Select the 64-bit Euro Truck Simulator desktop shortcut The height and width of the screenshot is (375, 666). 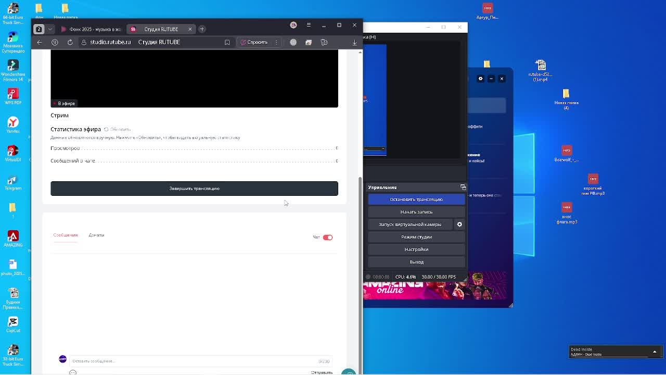(13, 14)
